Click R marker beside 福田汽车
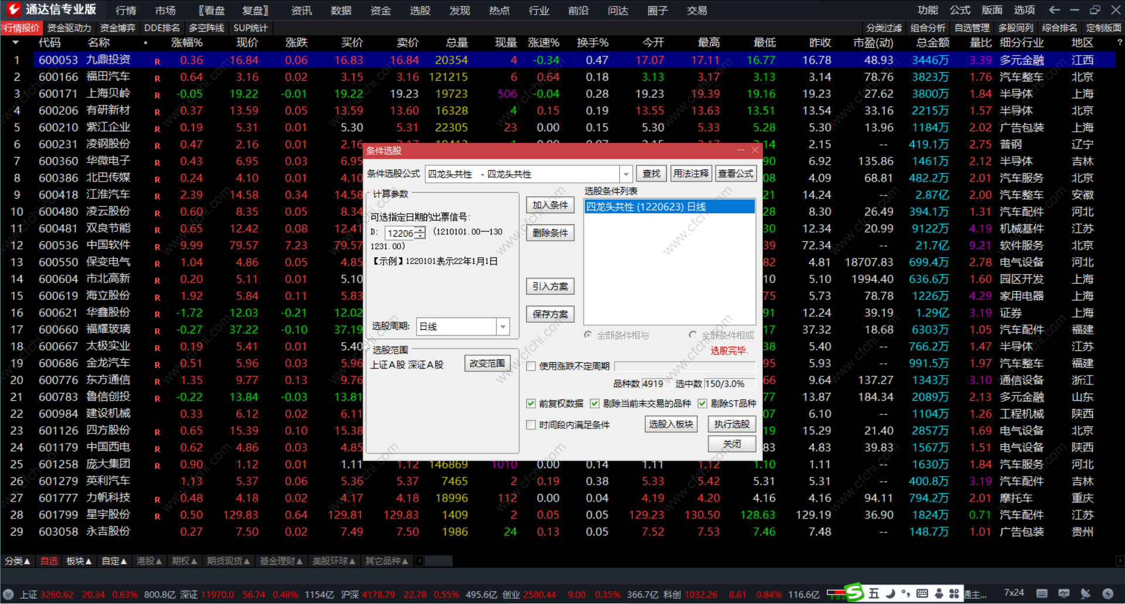This screenshot has width=1125, height=604. [157, 79]
